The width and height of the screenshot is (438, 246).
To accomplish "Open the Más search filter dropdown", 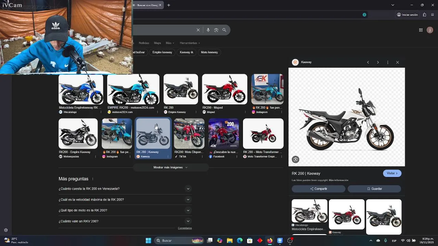I will tap(170, 43).
